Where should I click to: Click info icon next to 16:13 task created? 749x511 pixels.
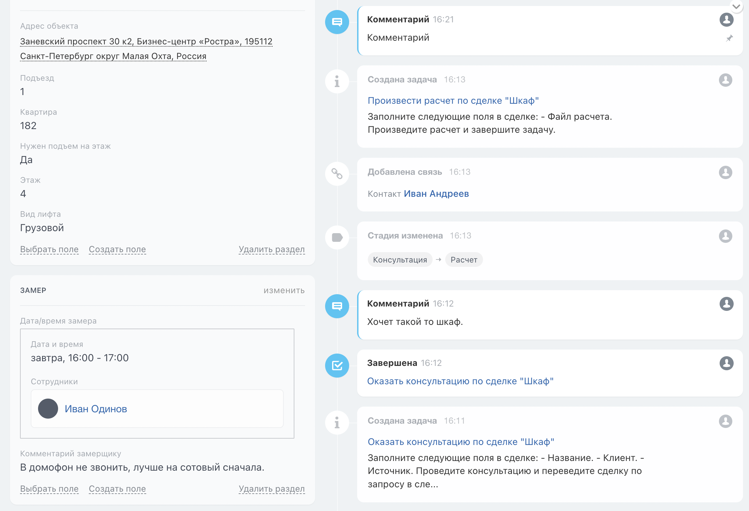tap(337, 81)
